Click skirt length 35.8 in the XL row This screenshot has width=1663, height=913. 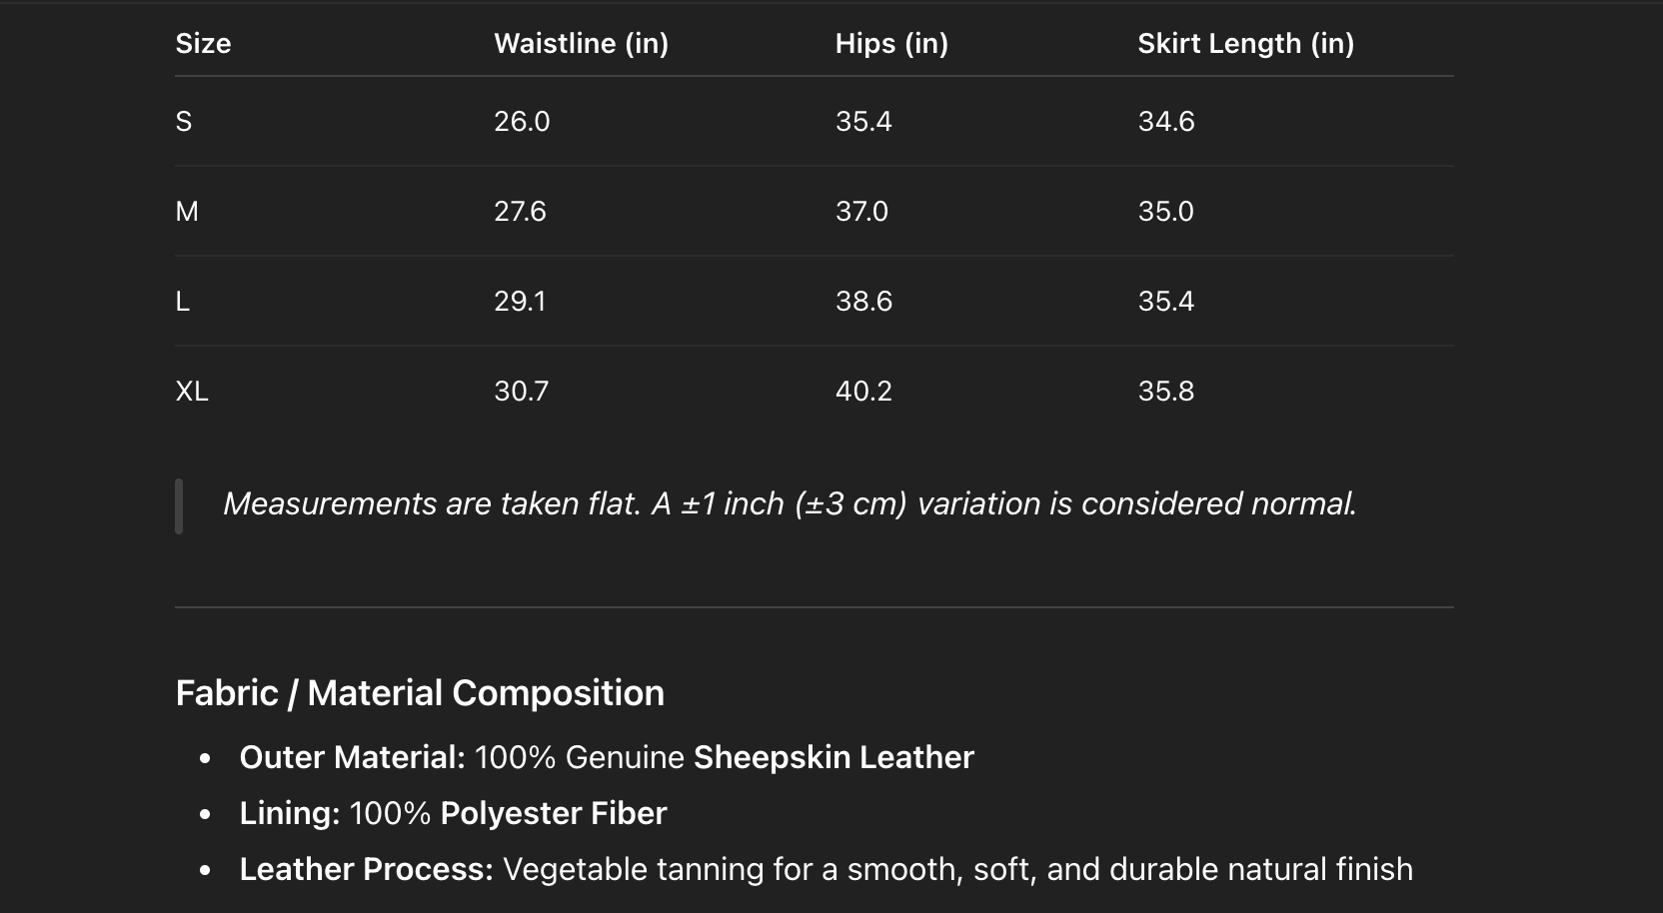pos(1166,391)
